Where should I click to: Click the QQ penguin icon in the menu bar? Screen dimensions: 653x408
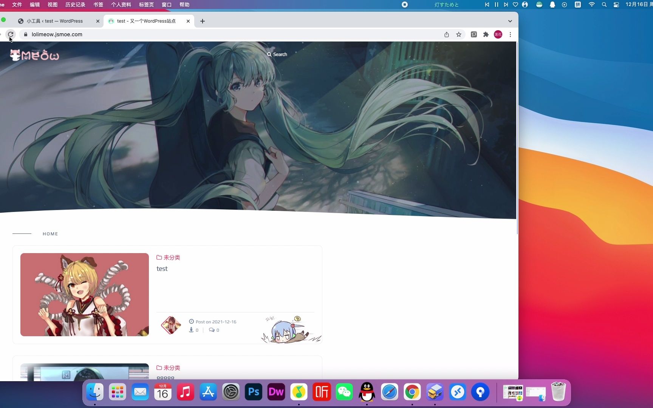[x=552, y=5]
